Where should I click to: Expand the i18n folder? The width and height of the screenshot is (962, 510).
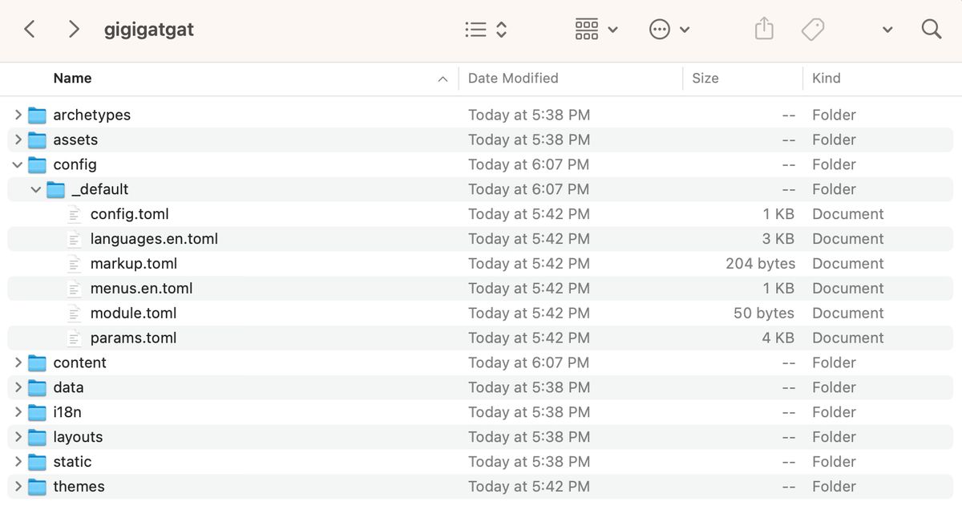(18, 413)
